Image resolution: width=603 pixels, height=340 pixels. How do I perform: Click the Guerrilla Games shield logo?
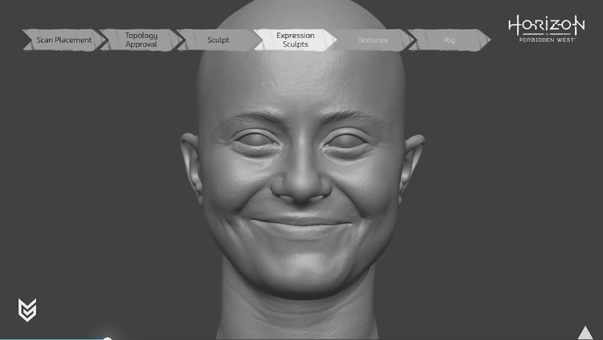click(27, 309)
